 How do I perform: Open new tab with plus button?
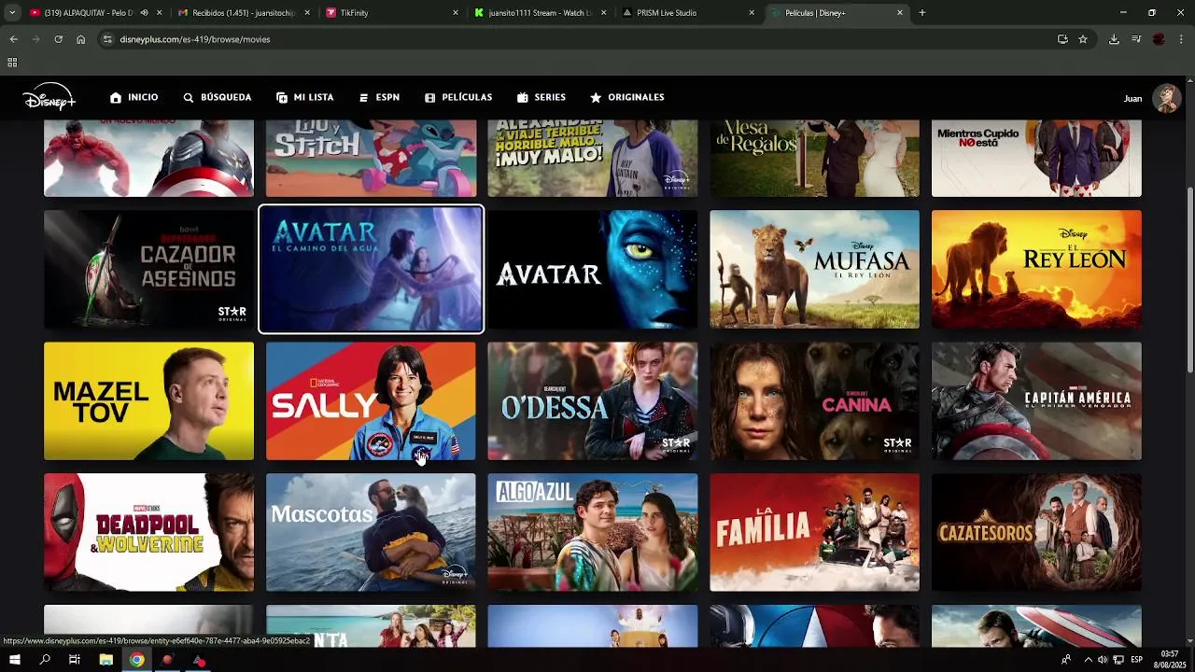pyautogui.click(x=922, y=13)
